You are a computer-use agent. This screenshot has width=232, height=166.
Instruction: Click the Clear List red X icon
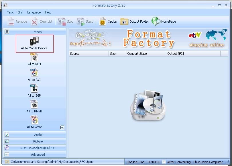point(34,22)
